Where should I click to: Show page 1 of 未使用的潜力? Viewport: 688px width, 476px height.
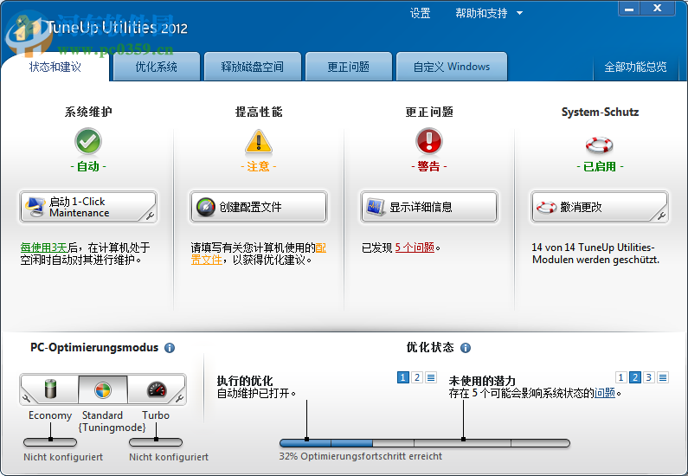click(620, 377)
